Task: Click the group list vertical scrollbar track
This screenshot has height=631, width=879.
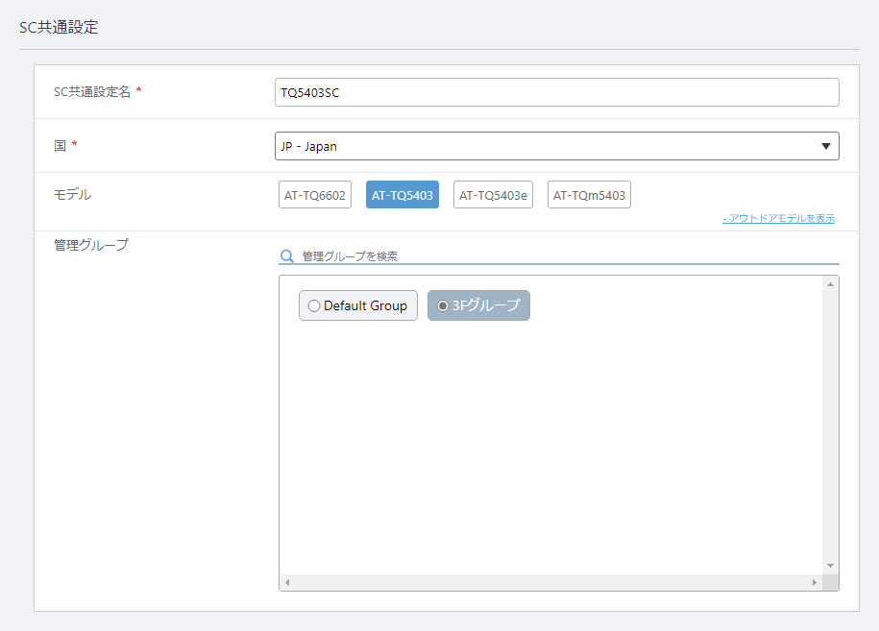Action: [830, 425]
